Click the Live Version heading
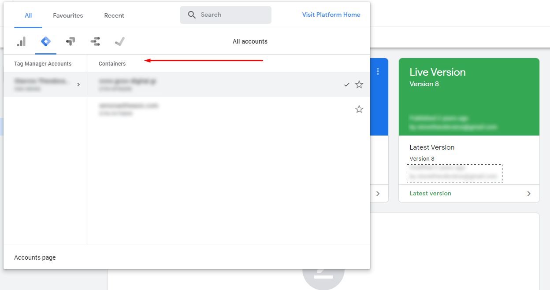Image resolution: width=550 pixels, height=290 pixels. pyautogui.click(x=438, y=72)
